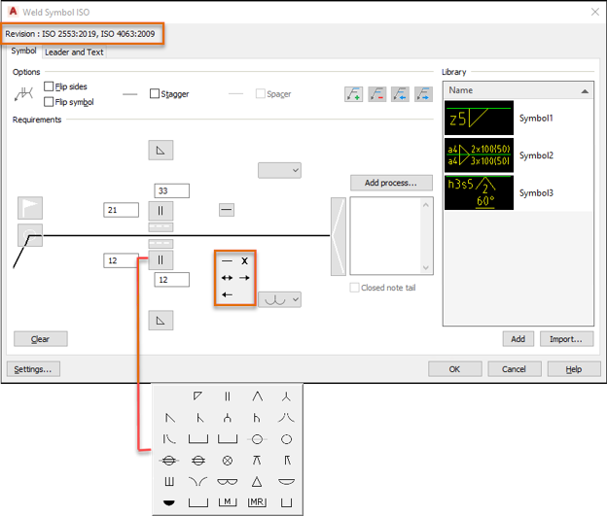This screenshot has height=516, width=607.
Task: Click the Add process... button
Action: pos(391,183)
